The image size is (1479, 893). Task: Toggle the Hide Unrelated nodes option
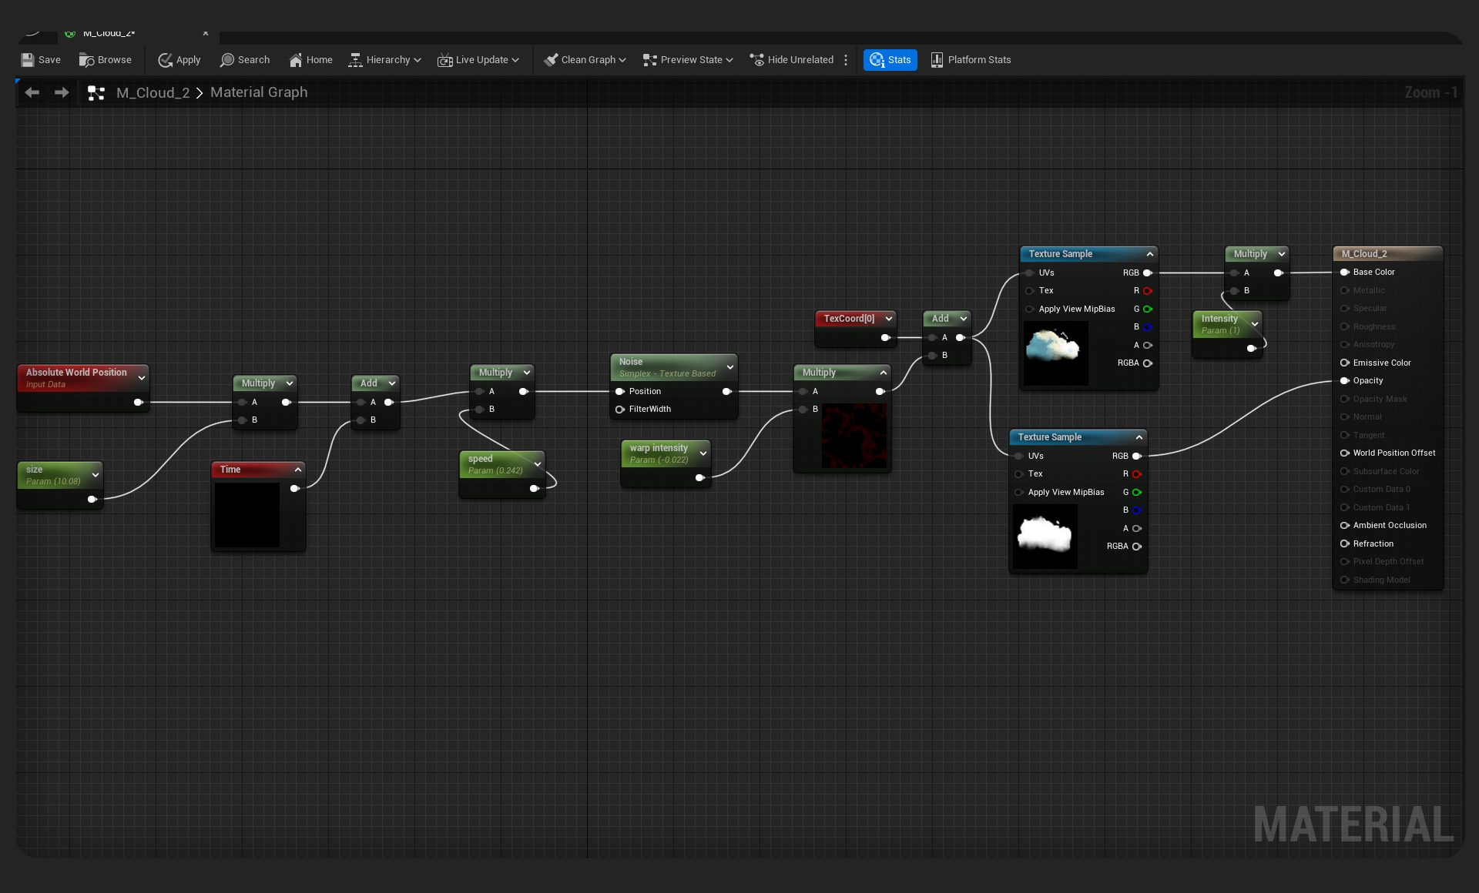(791, 60)
